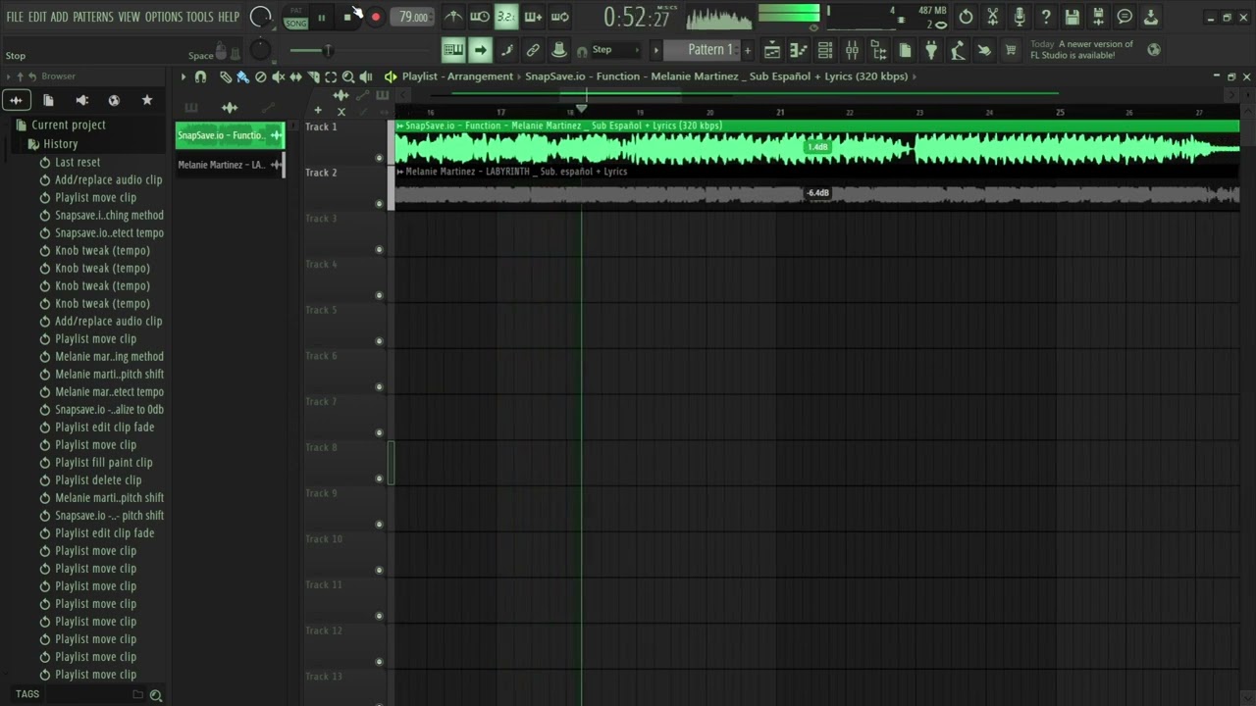Open the Mixer window icon
The image size is (1256, 706).
coord(852,50)
